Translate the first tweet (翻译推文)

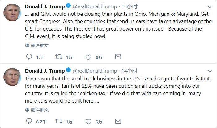[40, 45]
